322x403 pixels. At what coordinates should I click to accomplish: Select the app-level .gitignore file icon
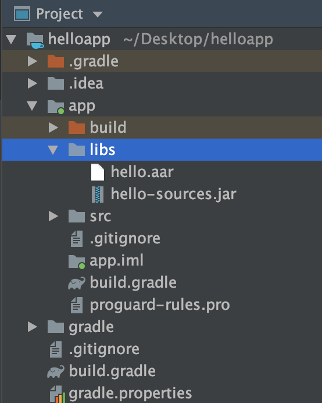[77, 239]
